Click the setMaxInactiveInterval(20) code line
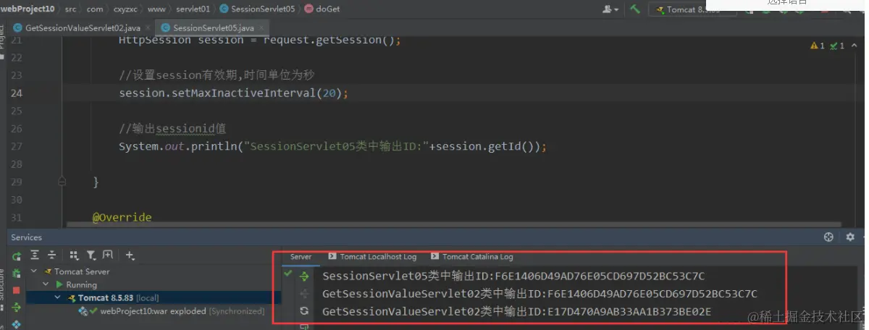869x330 pixels. click(234, 93)
